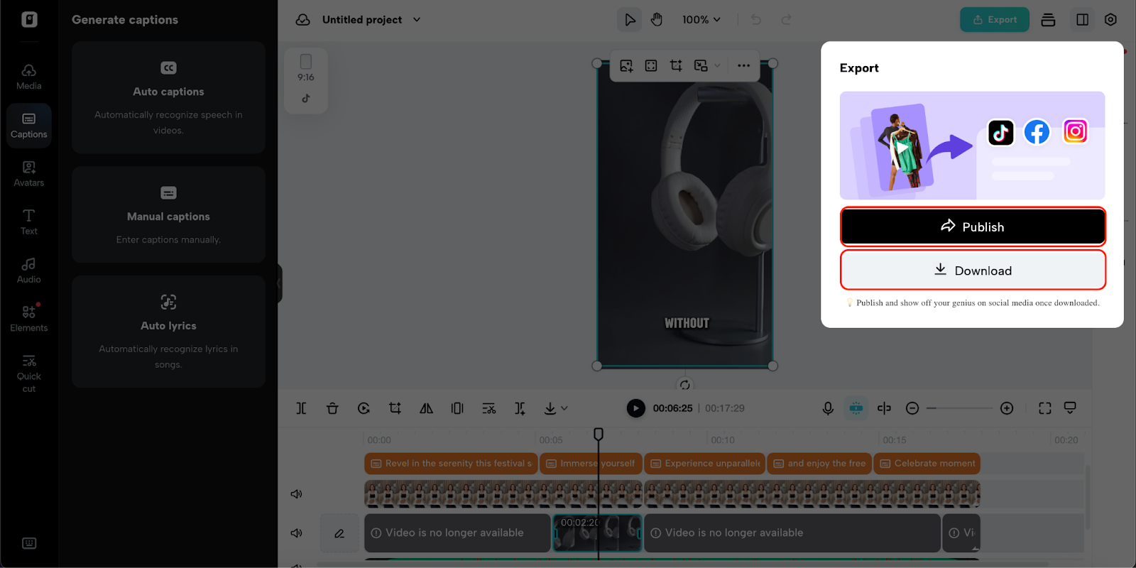Image resolution: width=1136 pixels, height=568 pixels.
Task: Choose Auto lyrics option
Action: [168, 332]
